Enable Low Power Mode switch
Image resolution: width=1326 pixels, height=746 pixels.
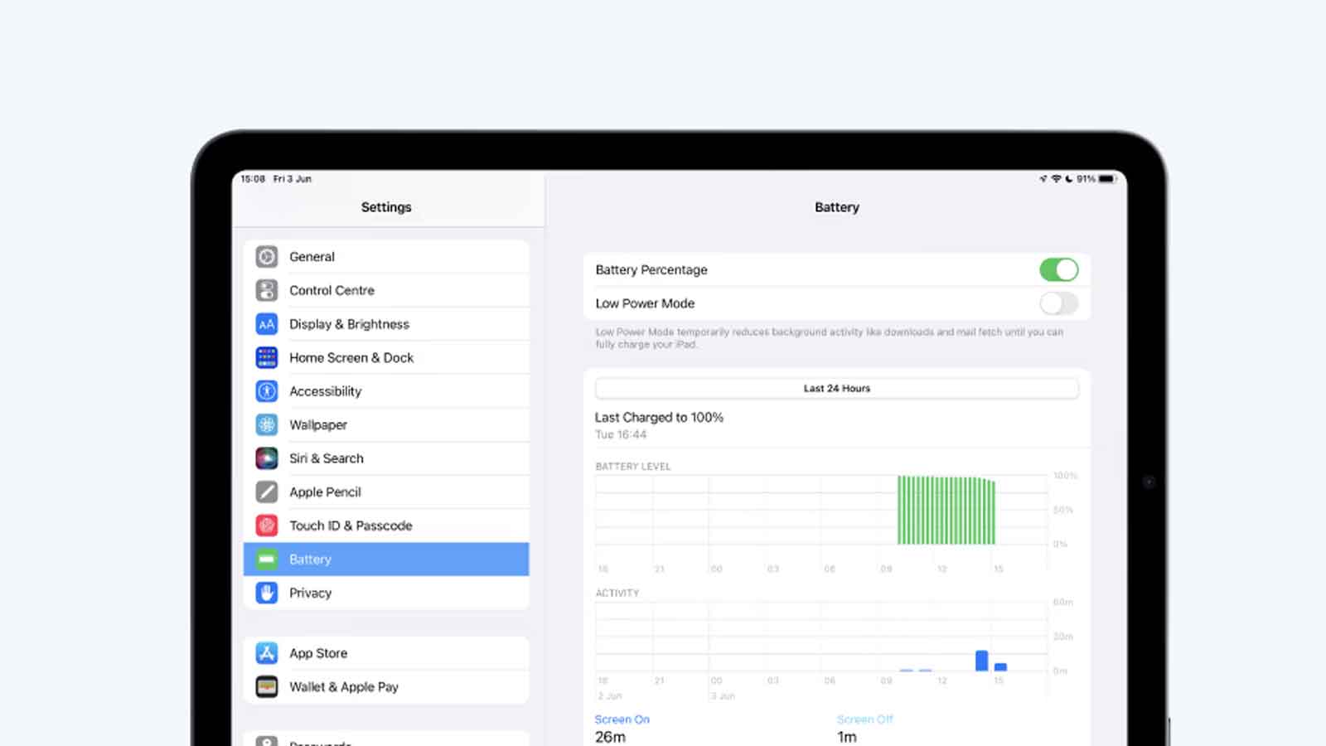(x=1058, y=303)
